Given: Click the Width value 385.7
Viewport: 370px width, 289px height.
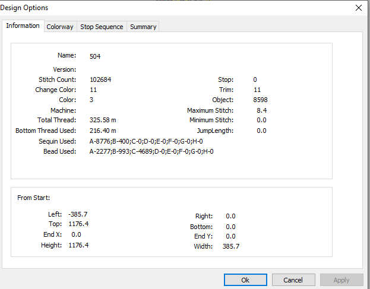Looking at the screenshot, I should coord(231,246).
